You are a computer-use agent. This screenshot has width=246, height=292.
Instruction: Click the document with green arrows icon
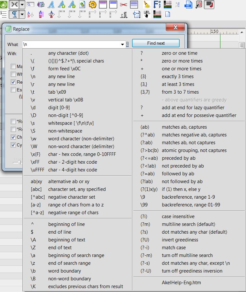coord(82,5)
